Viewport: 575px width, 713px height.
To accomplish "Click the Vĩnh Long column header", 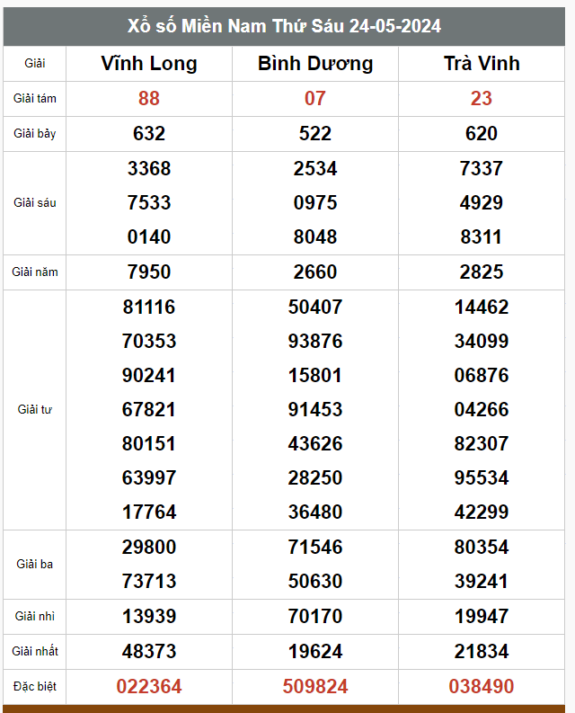I will coord(149,63).
